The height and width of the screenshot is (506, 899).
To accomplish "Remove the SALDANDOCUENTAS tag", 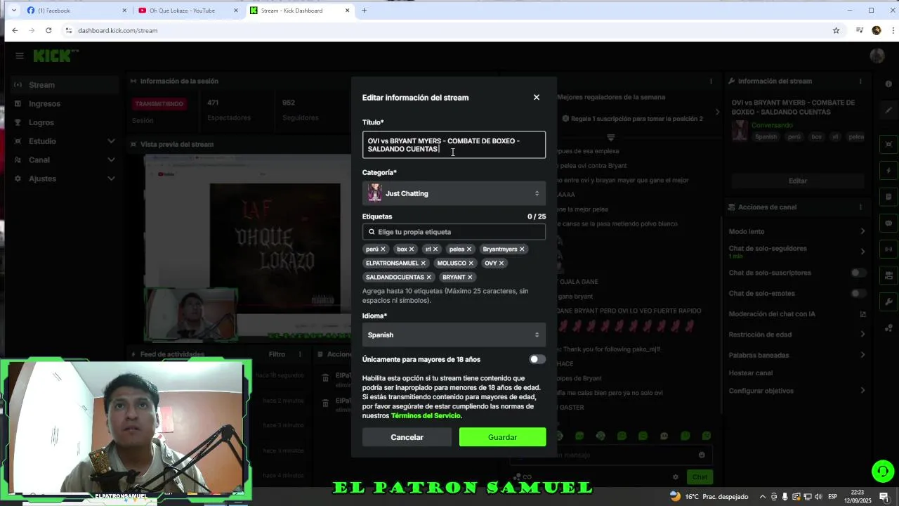I will coord(428,277).
